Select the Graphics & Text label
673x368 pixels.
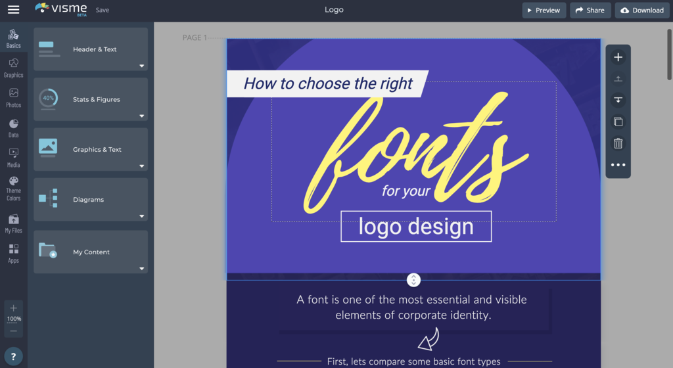97,150
